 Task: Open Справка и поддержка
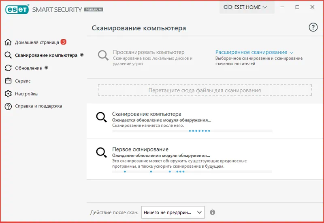(38, 106)
